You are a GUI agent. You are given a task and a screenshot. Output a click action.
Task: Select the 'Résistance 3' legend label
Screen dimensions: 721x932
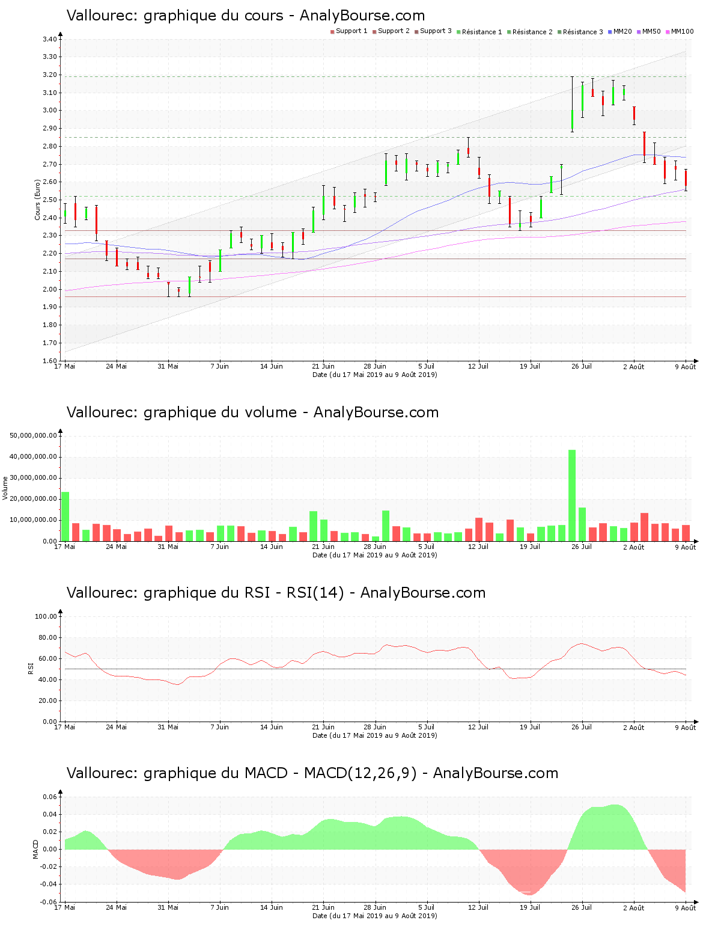pos(583,32)
